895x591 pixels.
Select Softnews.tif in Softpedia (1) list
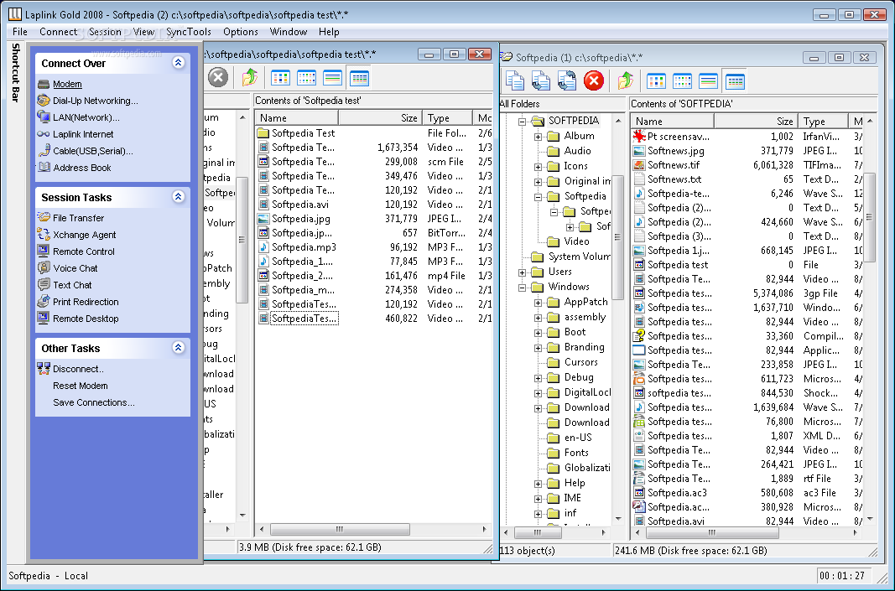(x=674, y=165)
